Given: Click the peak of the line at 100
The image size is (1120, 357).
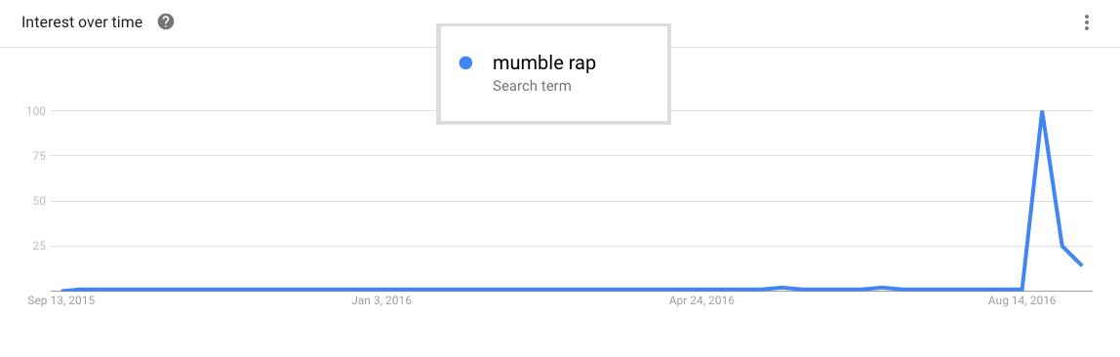Looking at the screenshot, I should (1042, 111).
